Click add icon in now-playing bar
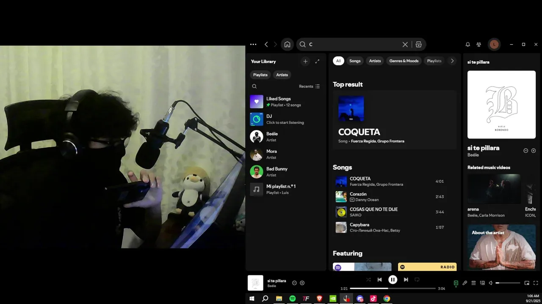The width and height of the screenshot is (542, 304). coord(302,283)
